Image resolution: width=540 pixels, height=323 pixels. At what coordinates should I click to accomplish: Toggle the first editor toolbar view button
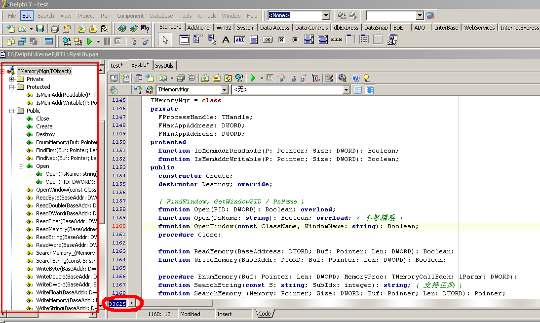tap(114, 78)
